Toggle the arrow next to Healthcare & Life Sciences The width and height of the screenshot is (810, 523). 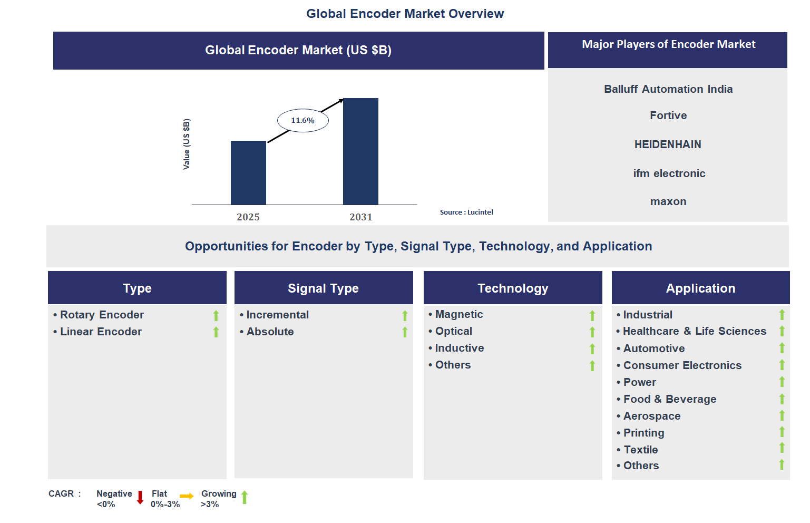(x=782, y=331)
